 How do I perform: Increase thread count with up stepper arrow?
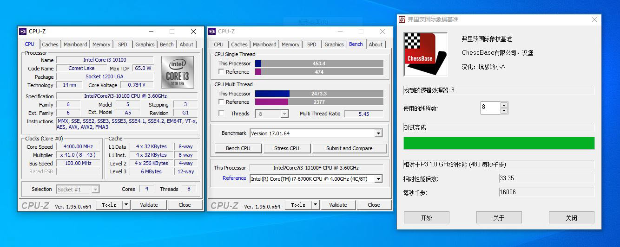(x=504, y=105)
